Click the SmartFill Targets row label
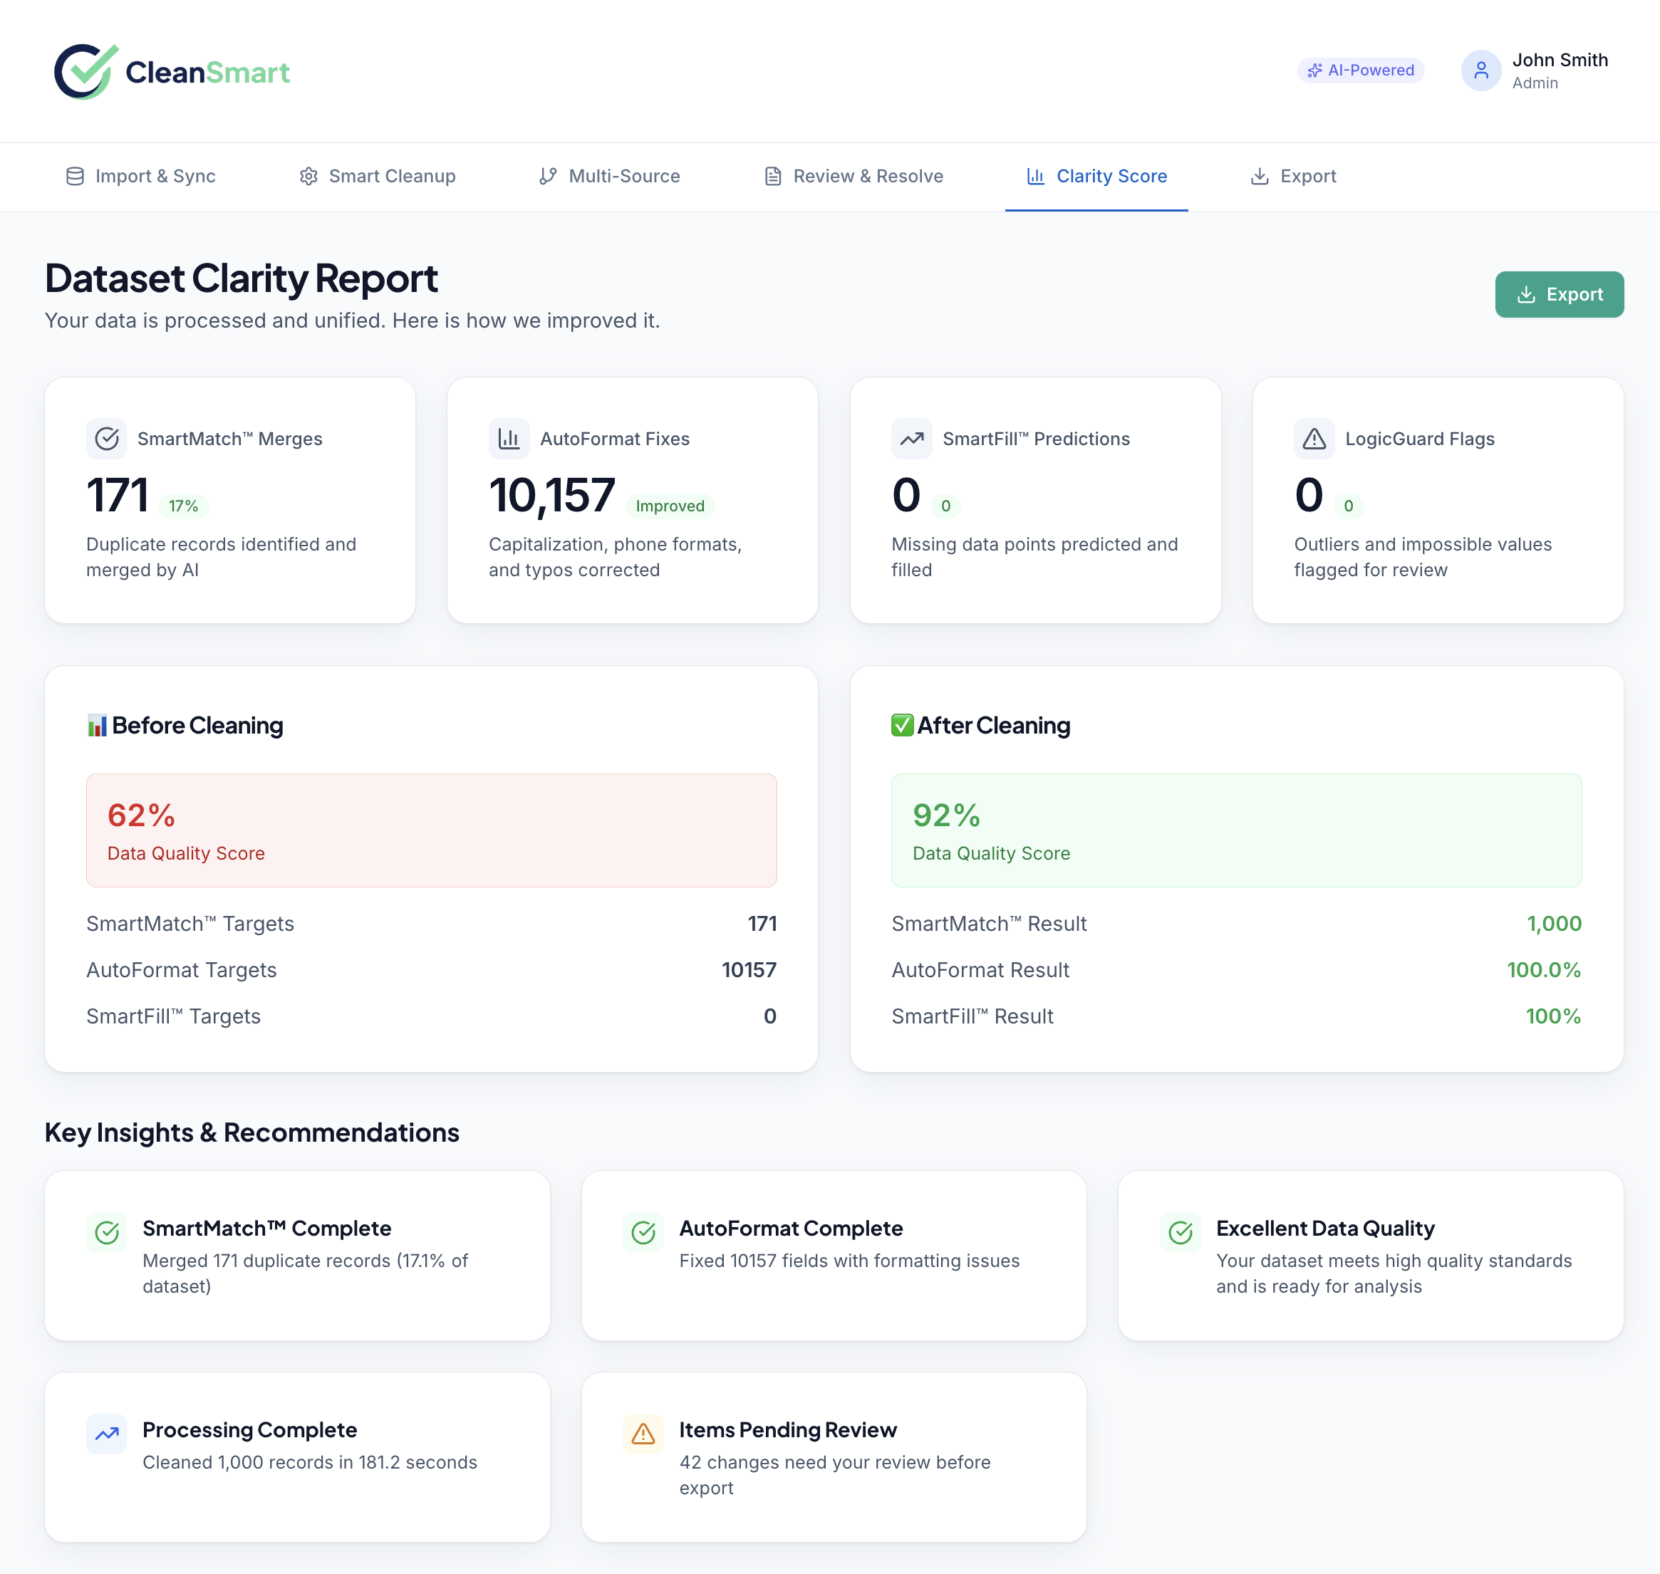Screen dimensions: 1660x1574 tap(174, 1016)
